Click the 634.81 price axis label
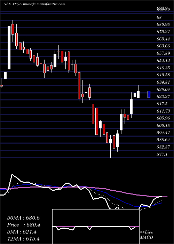174x244 pixels. (163, 82)
